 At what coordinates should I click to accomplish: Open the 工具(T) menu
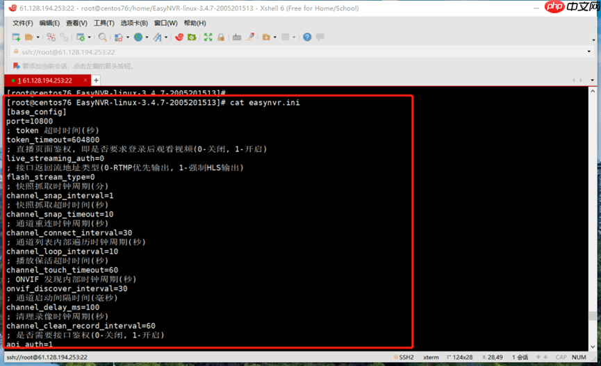click(104, 23)
